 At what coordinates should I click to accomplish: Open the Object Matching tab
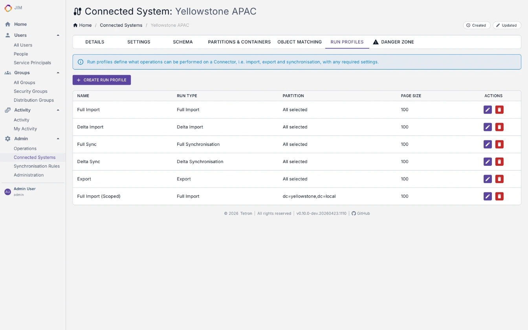pyautogui.click(x=299, y=42)
